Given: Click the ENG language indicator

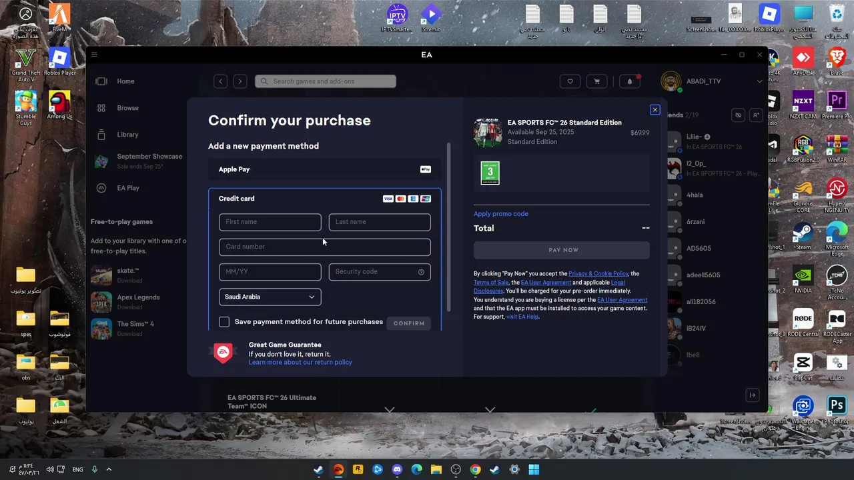Looking at the screenshot, I should click(x=77, y=469).
